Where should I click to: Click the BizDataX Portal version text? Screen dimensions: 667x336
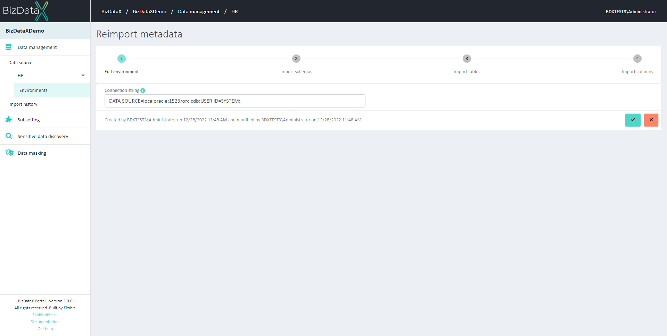pos(45,301)
